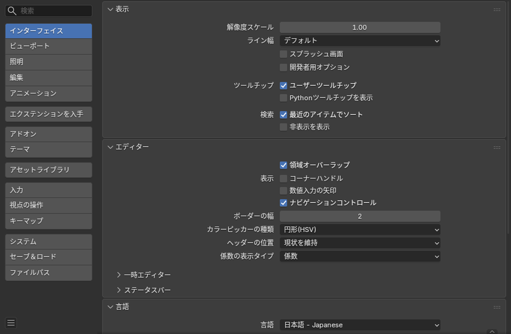Select the インターフェイス tab
The width and height of the screenshot is (511, 334).
click(x=49, y=31)
